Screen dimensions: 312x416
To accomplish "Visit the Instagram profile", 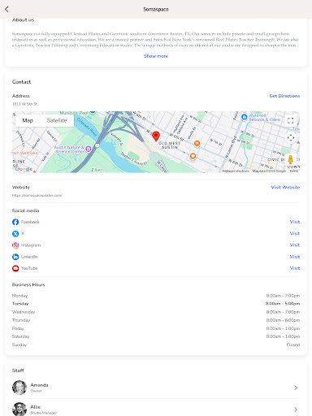I will click(295, 245).
